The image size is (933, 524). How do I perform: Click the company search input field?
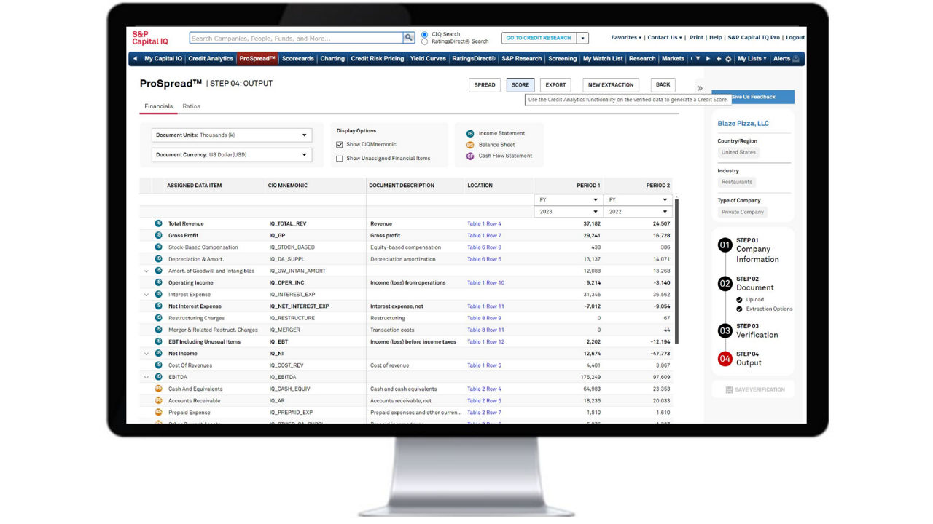click(296, 38)
